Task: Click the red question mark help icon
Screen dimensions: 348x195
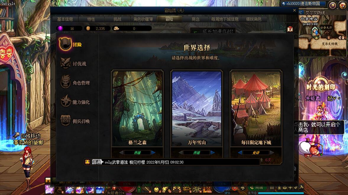Action: point(290,29)
